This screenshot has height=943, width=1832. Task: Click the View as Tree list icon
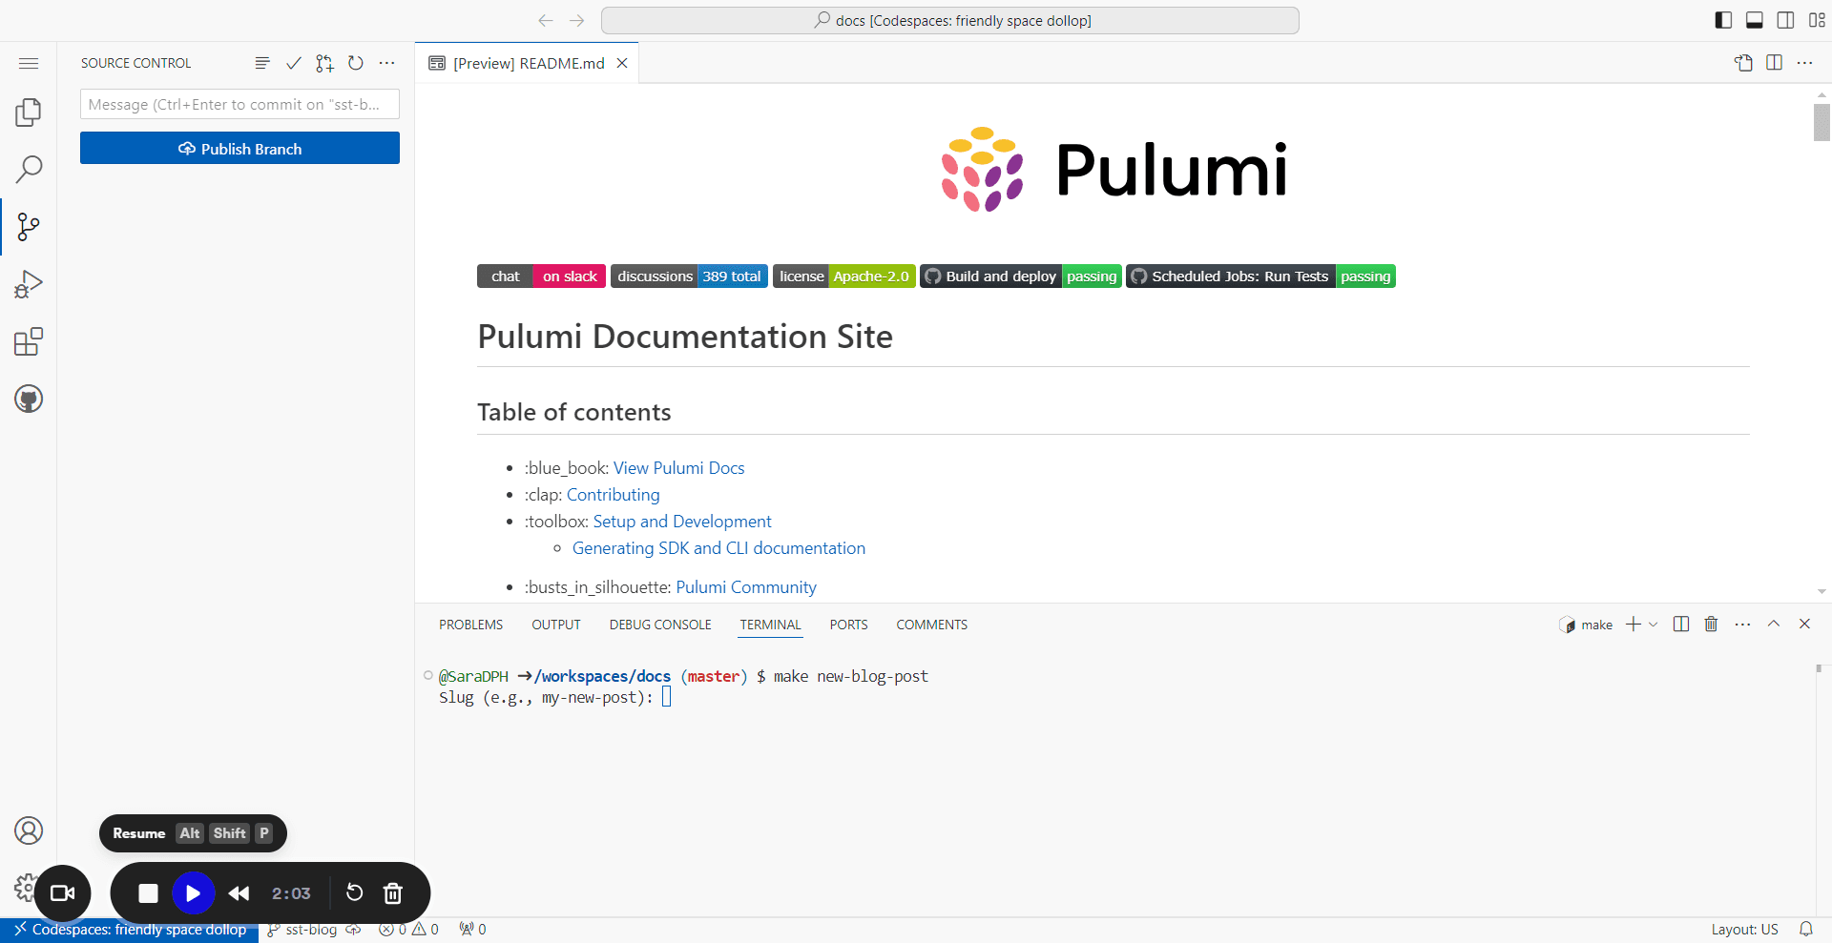point(262,63)
